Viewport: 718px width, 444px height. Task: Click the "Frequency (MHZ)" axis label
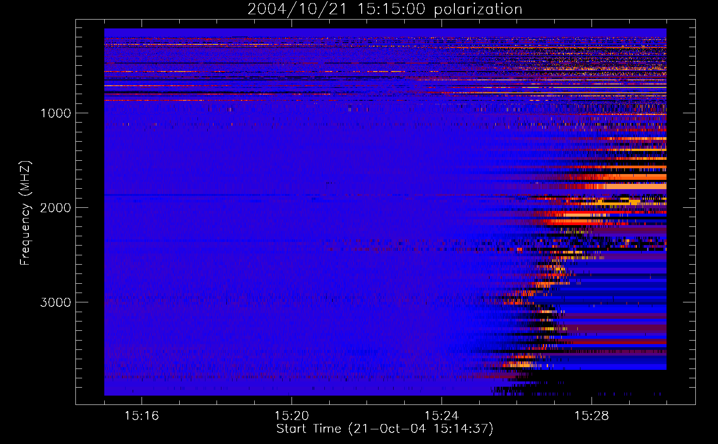coord(25,213)
